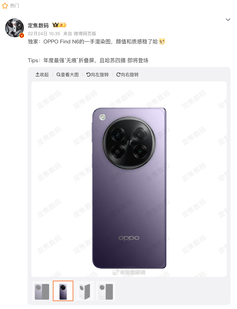The image size is (237, 309).
Task: Rotate image left with 向左旋转
Action: 98,75
